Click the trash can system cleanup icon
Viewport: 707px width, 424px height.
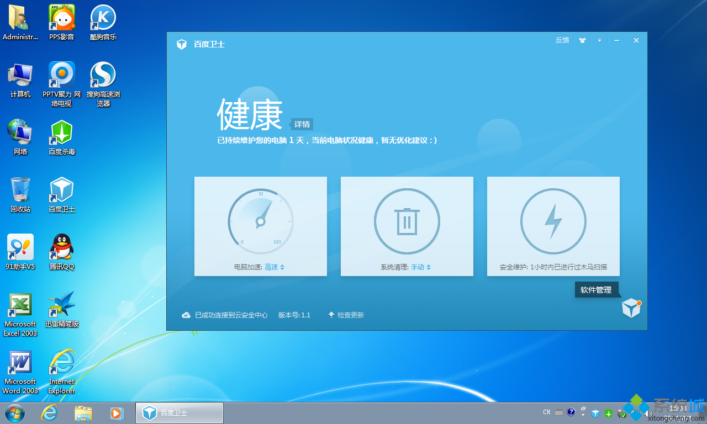pyautogui.click(x=407, y=221)
